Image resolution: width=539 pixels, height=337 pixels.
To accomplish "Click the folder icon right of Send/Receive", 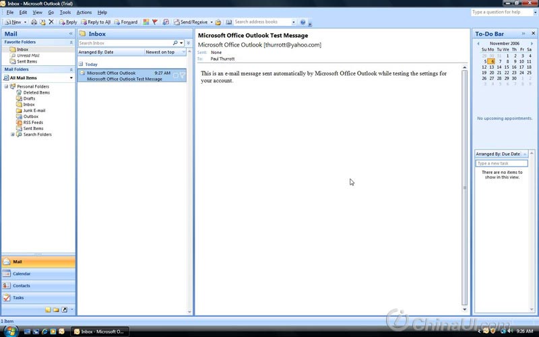I will 218,22.
